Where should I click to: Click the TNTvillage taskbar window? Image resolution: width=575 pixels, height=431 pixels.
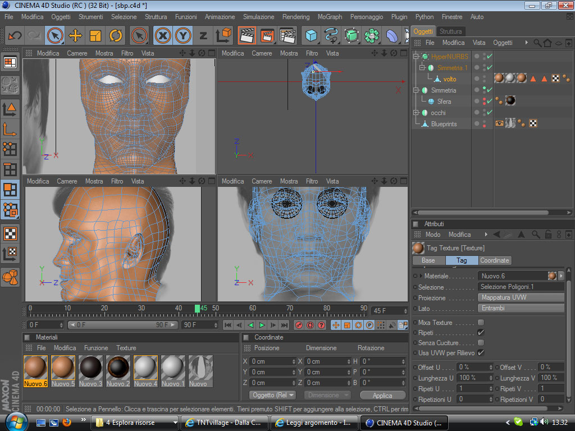tap(225, 423)
